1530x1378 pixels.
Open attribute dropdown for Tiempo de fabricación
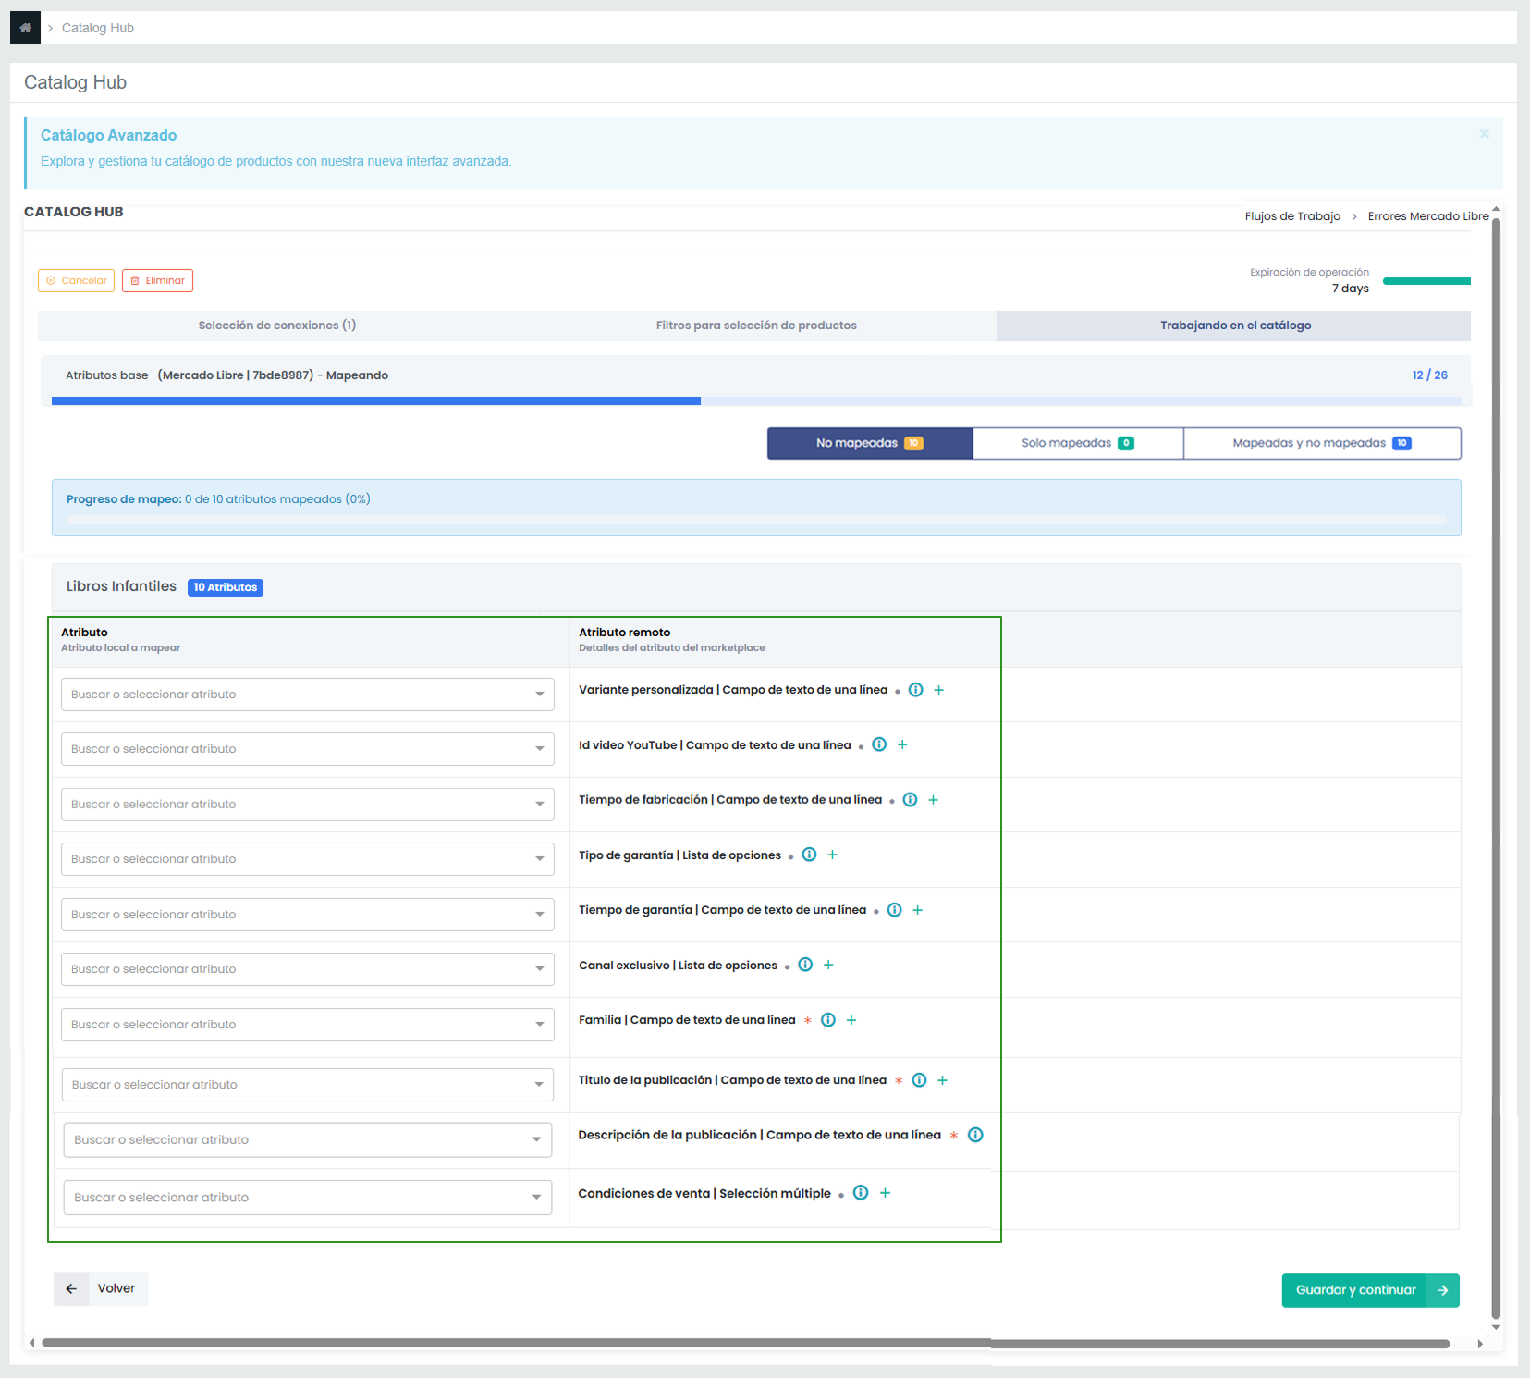pyautogui.click(x=307, y=805)
